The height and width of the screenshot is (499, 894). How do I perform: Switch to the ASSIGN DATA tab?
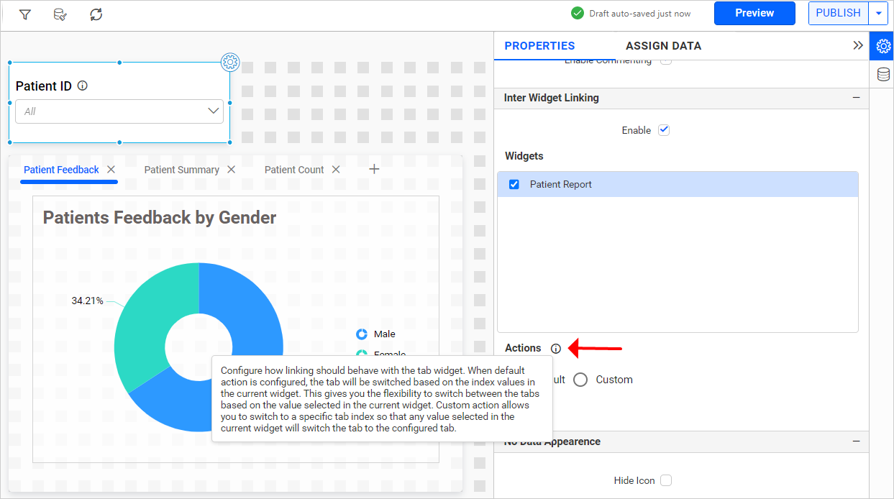(x=663, y=45)
